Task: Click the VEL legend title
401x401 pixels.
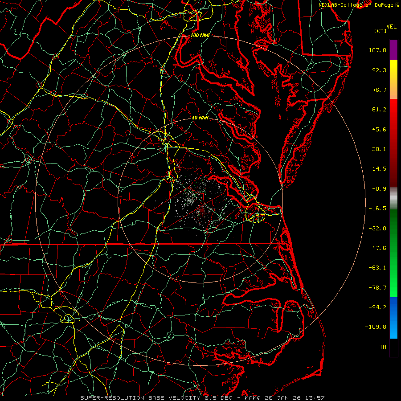Action: 392,27
